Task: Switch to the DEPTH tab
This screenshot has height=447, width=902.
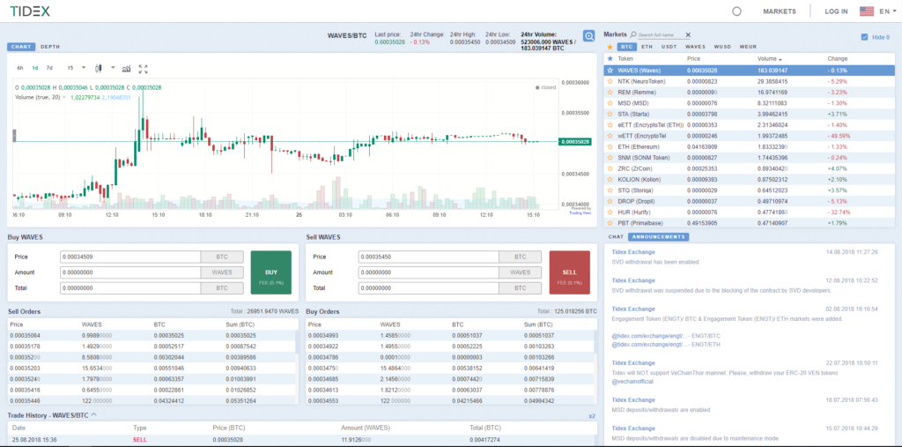Action: point(50,48)
